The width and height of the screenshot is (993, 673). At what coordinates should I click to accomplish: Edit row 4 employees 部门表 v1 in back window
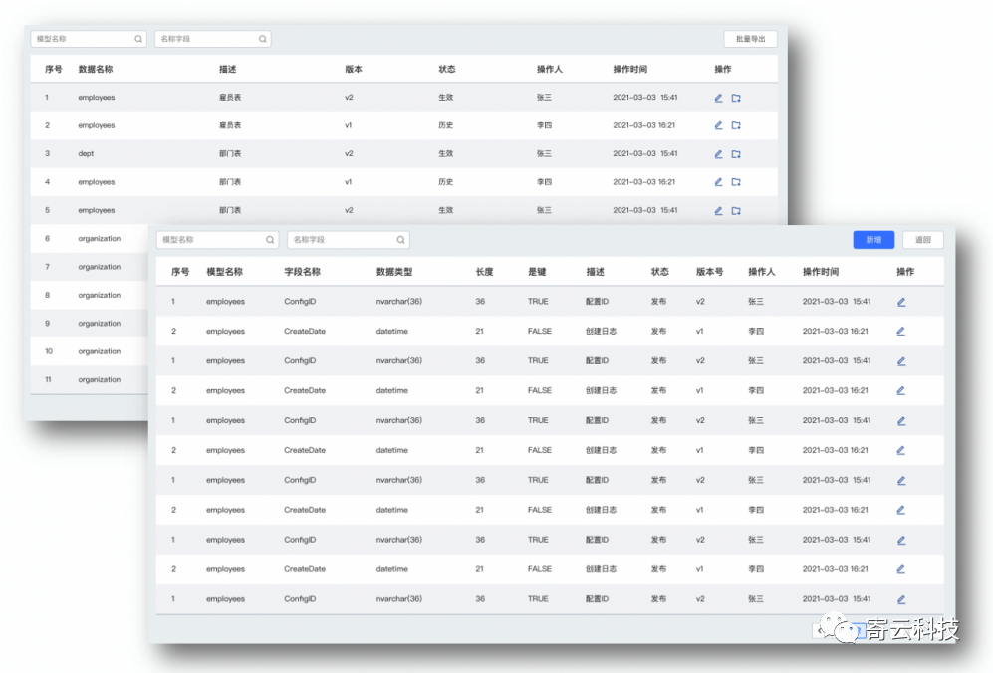(x=718, y=182)
